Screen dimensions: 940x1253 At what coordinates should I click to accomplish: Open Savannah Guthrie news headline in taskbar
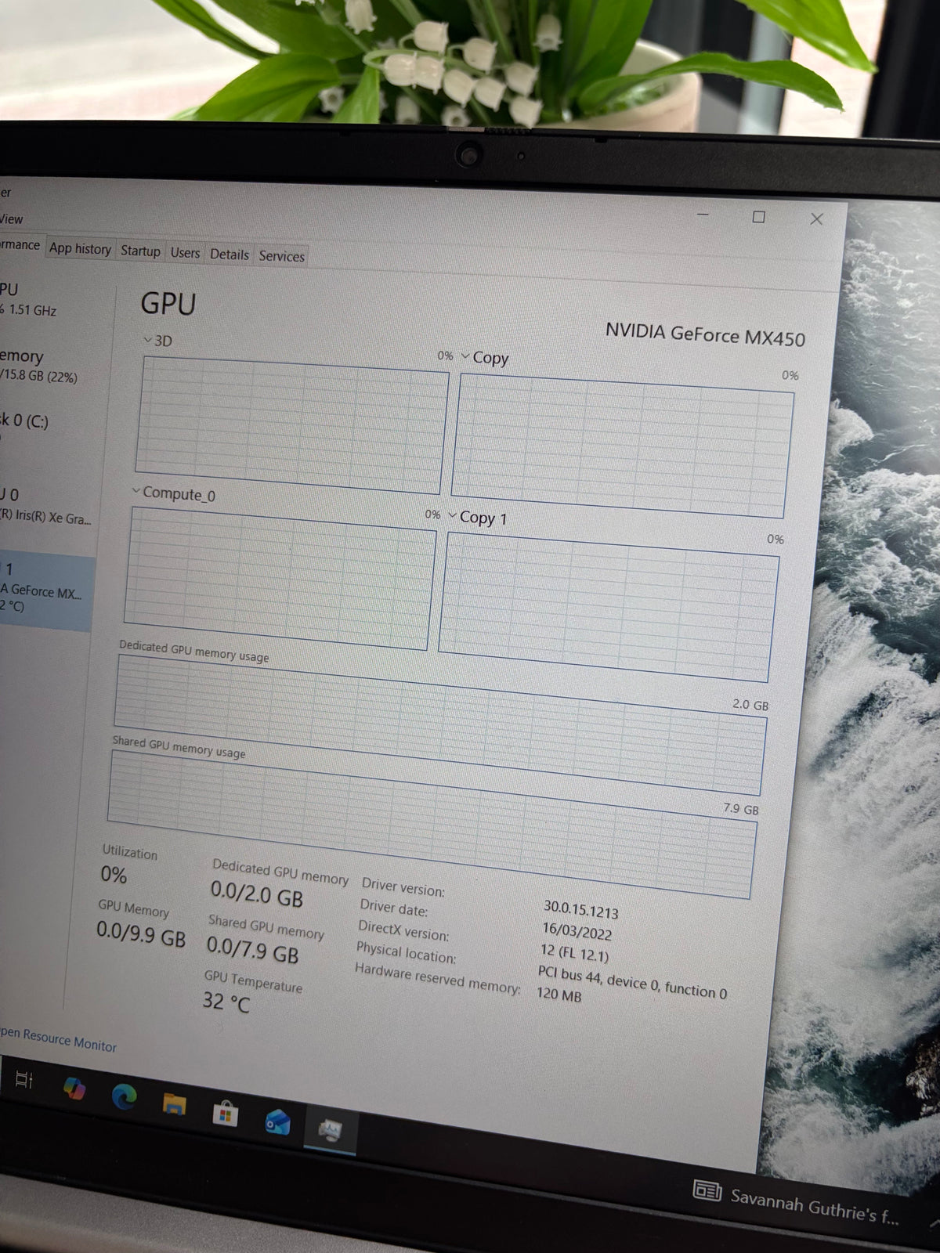(814, 1206)
